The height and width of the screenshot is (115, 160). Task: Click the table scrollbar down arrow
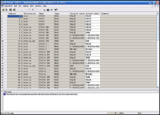158,87
